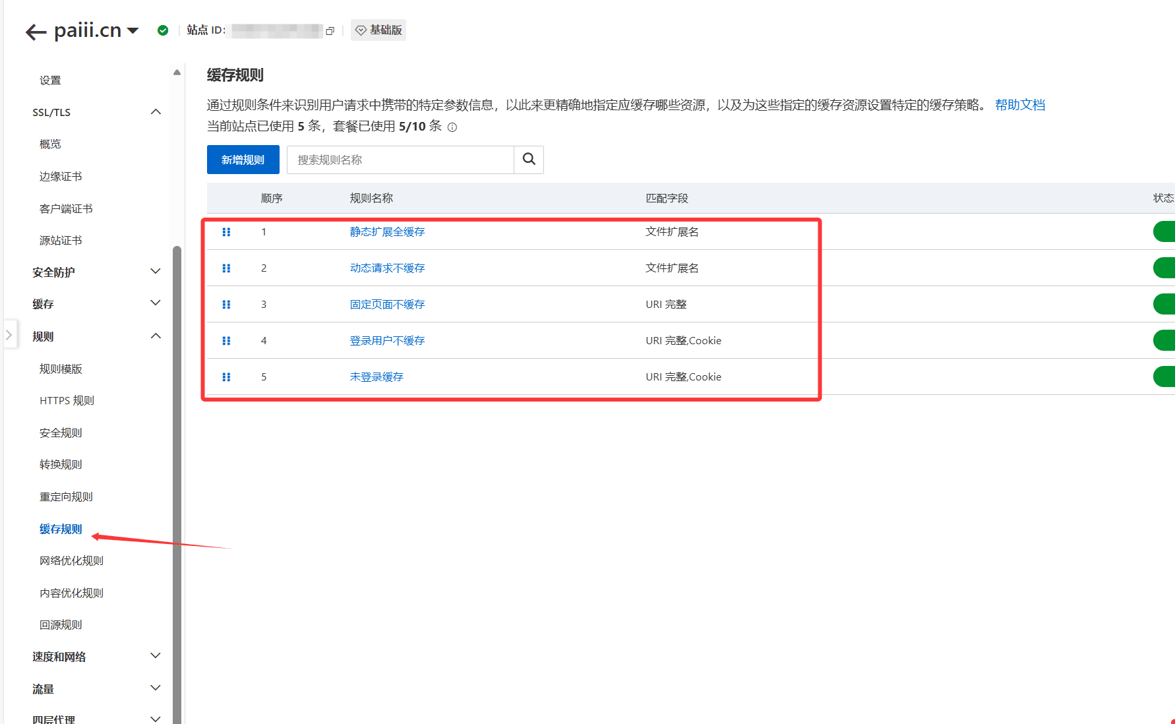
Task: Click the search magnifier icon
Action: pos(529,160)
